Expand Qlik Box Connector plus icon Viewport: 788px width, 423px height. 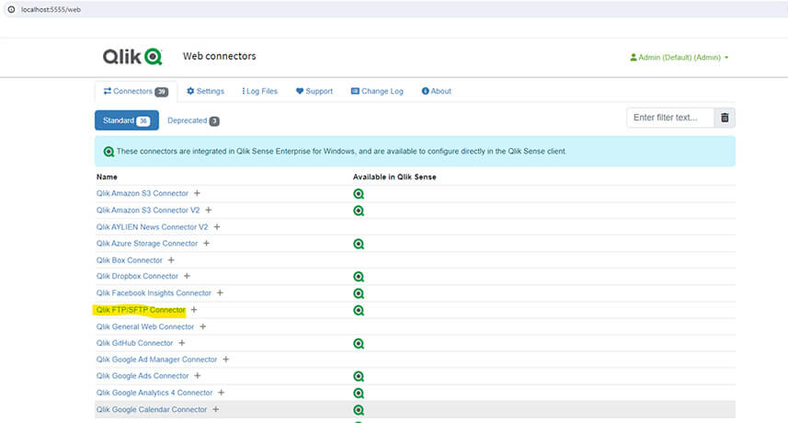pyautogui.click(x=171, y=260)
